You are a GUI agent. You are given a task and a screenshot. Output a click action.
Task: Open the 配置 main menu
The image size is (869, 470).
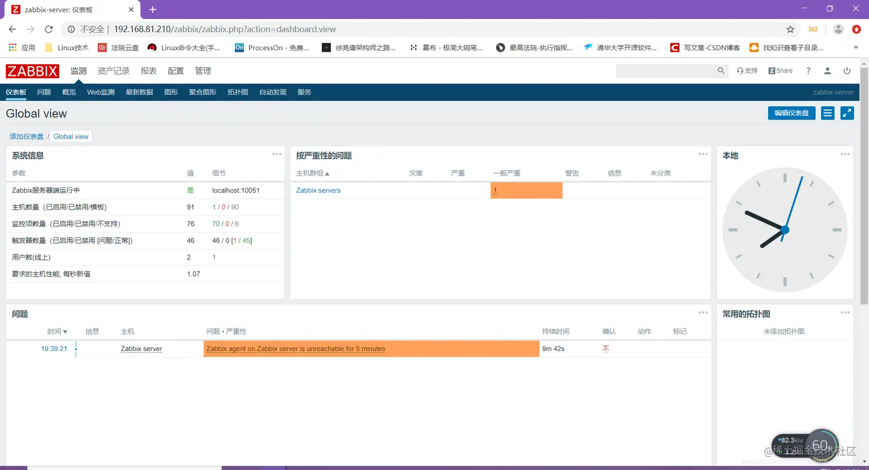(x=176, y=71)
